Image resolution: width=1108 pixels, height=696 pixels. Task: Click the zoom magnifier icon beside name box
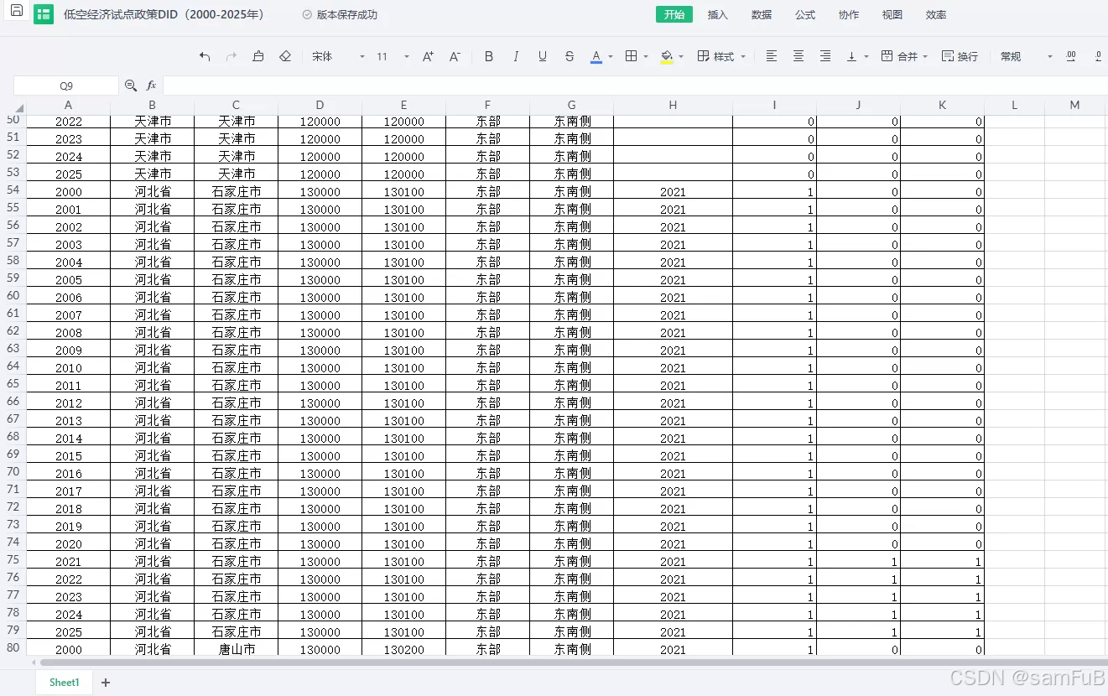tap(131, 86)
